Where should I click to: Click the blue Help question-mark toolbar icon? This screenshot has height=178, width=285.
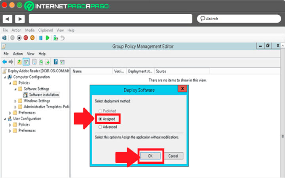point(56,62)
